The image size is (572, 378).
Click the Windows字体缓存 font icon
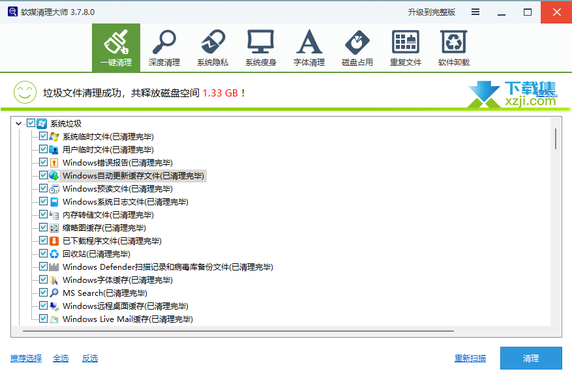click(54, 280)
